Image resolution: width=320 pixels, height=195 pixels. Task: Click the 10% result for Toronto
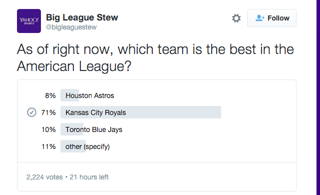point(48,129)
